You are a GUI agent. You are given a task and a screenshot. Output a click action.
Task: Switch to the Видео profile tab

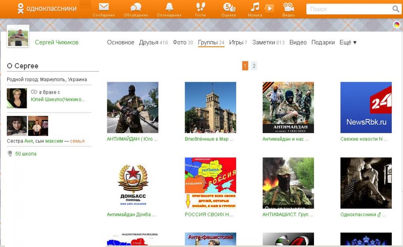pos(298,42)
